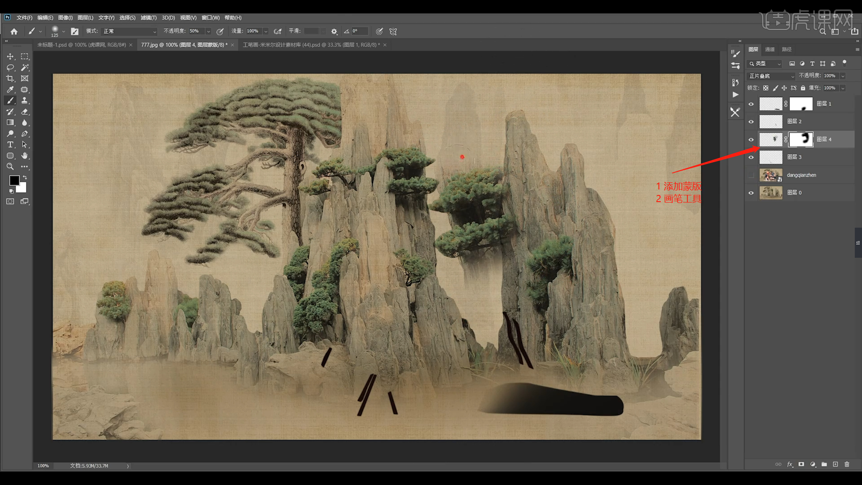Click the add layer mask icon
The image size is (862, 485).
[x=801, y=464]
